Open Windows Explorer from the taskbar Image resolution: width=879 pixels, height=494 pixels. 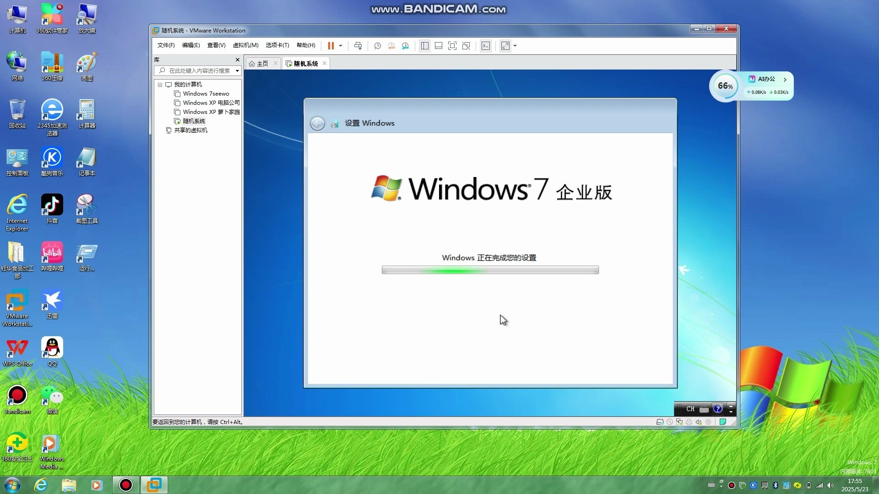tap(69, 485)
